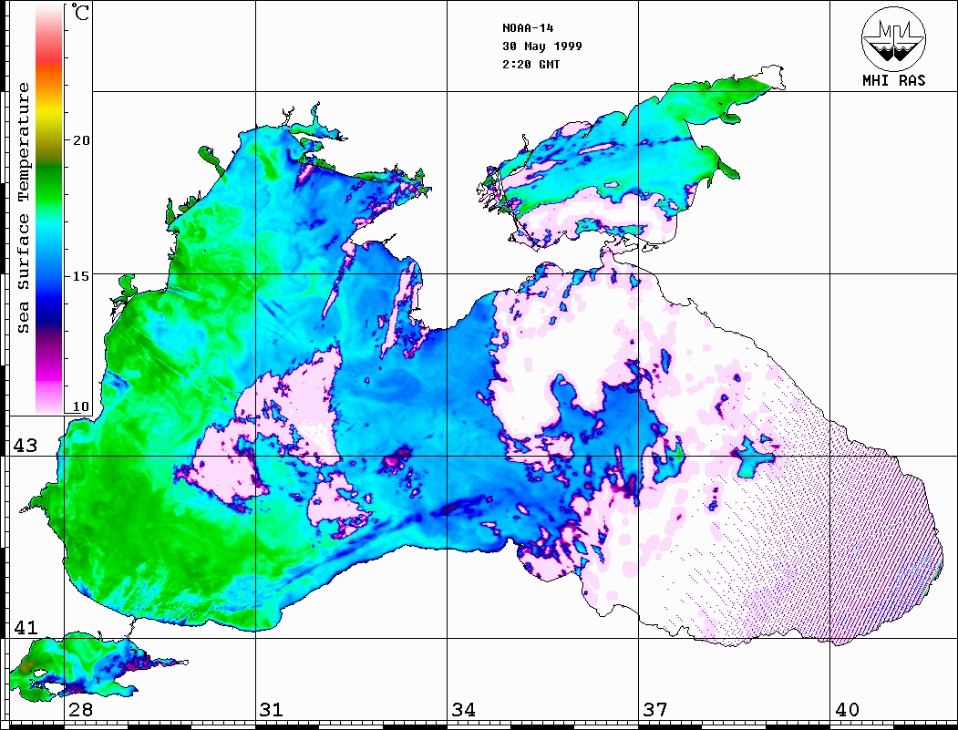The image size is (958, 730).
Task: Click the longitude label 28
Action: (79, 710)
